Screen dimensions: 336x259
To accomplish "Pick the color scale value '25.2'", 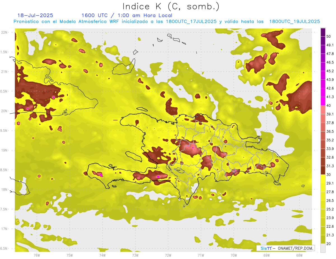I will [x=330, y=209].
